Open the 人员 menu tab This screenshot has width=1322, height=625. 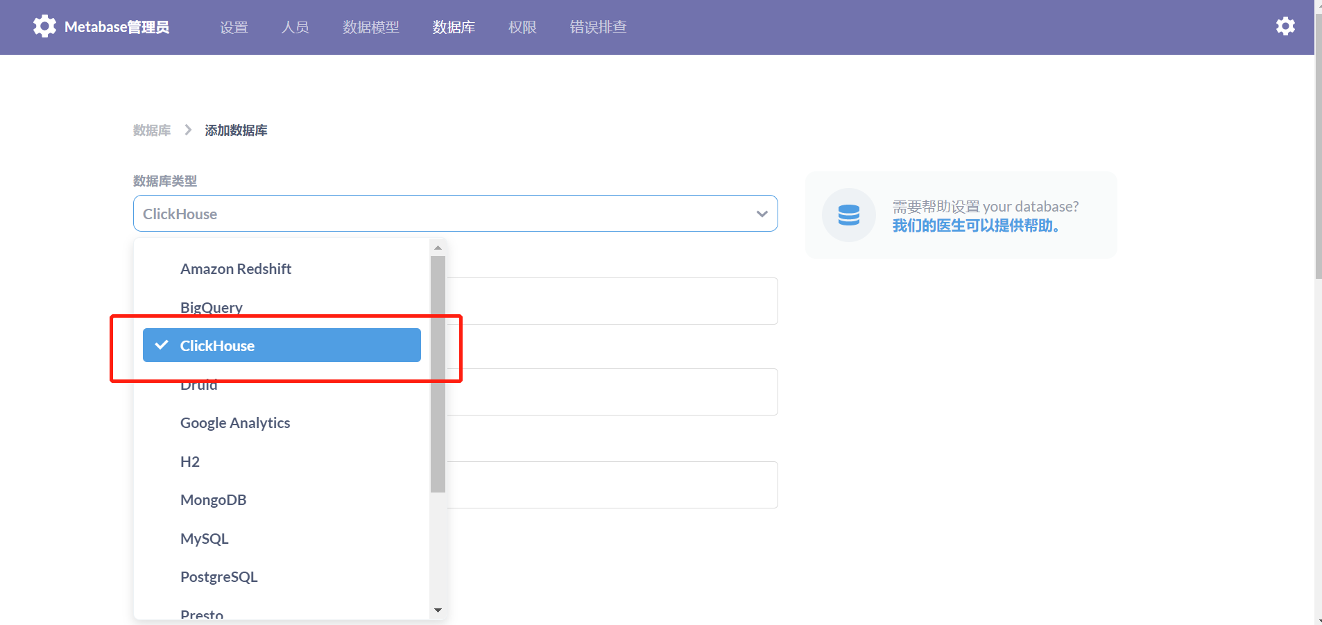pyautogui.click(x=295, y=27)
